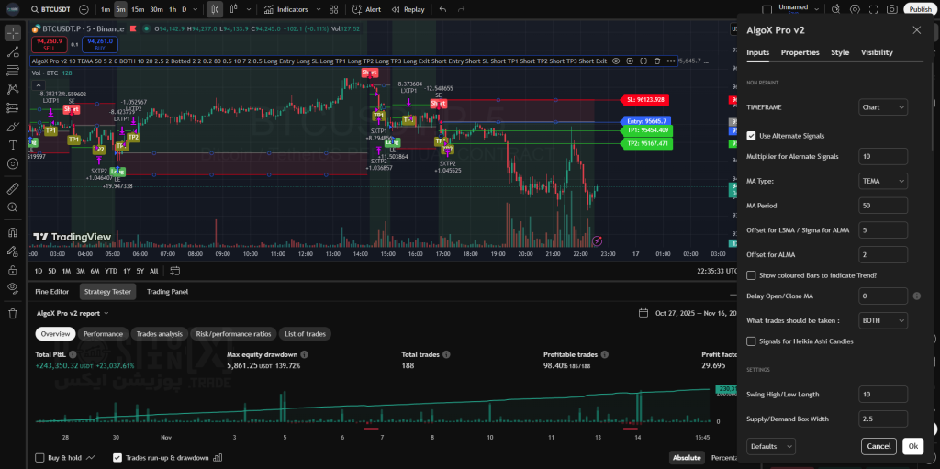This screenshot has width=940, height=469.
Task: Lock all drawing tools
Action: (x=13, y=270)
